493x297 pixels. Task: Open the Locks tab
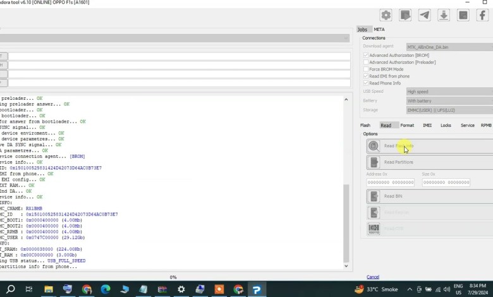pyautogui.click(x=446, y=125)
